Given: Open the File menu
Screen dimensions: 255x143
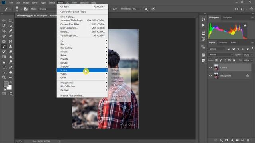Looking at the screenshot, I should pyautogui.click(x=11, y=3).
